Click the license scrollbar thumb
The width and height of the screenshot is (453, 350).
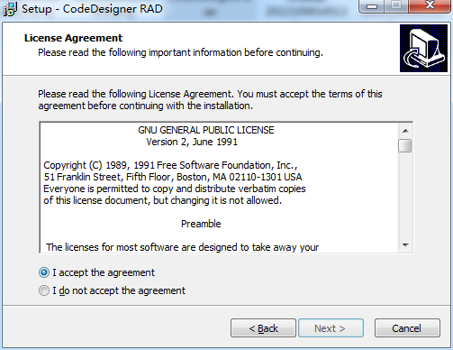tap(405, 146)
